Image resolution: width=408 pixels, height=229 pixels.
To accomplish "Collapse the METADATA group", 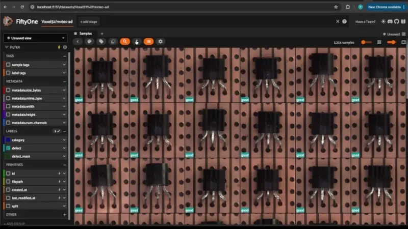I will [65, 81].
